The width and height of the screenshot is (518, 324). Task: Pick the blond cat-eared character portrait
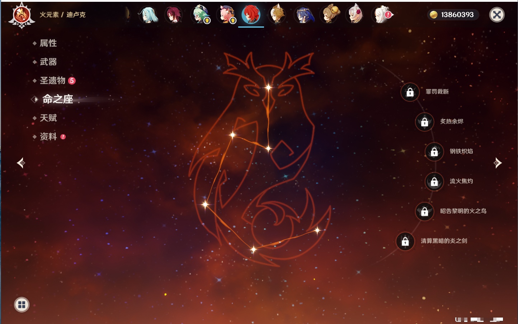pos(277,15)
